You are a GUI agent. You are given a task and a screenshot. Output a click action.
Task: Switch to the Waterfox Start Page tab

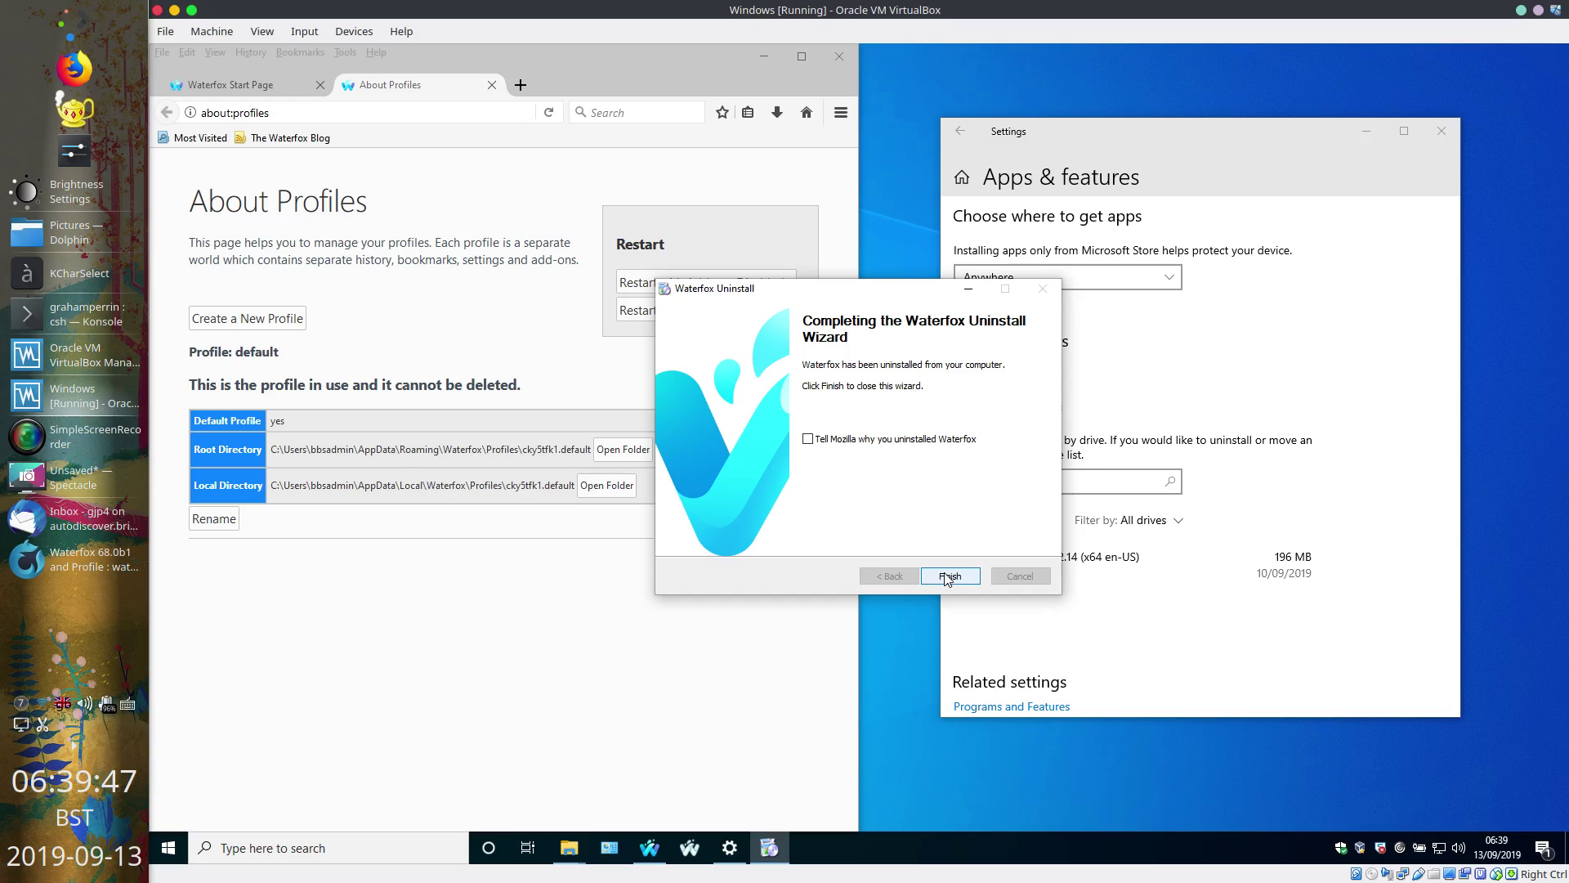pos(231,84)
